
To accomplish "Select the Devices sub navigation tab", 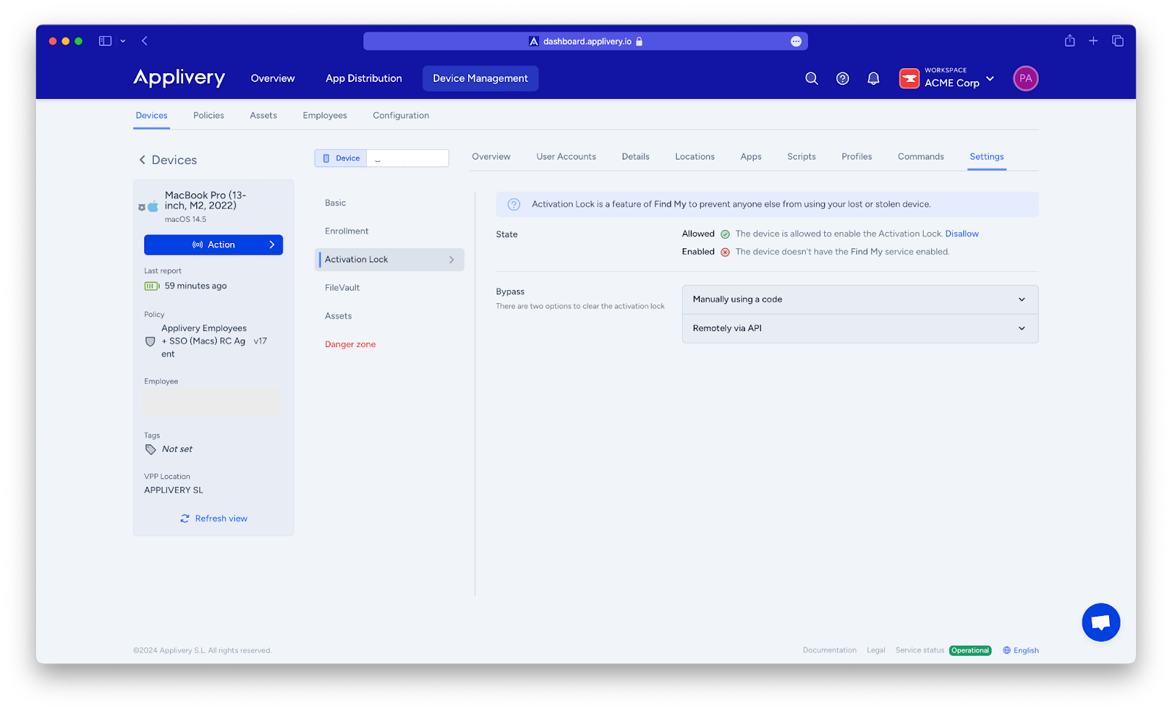I will click(152, 116).
